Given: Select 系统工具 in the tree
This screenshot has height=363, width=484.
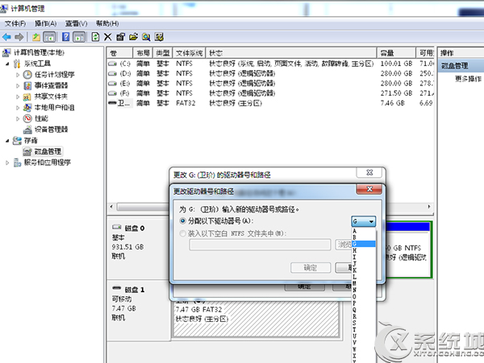Looking at the screenshot, I should (37, 64).
